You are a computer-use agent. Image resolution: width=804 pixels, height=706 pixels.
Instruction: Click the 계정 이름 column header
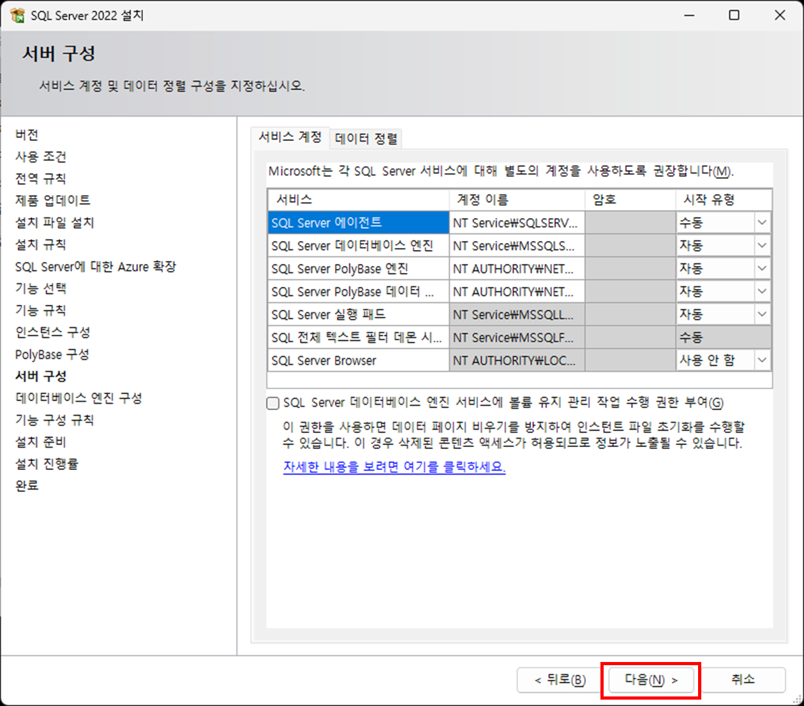coord(517,200)
